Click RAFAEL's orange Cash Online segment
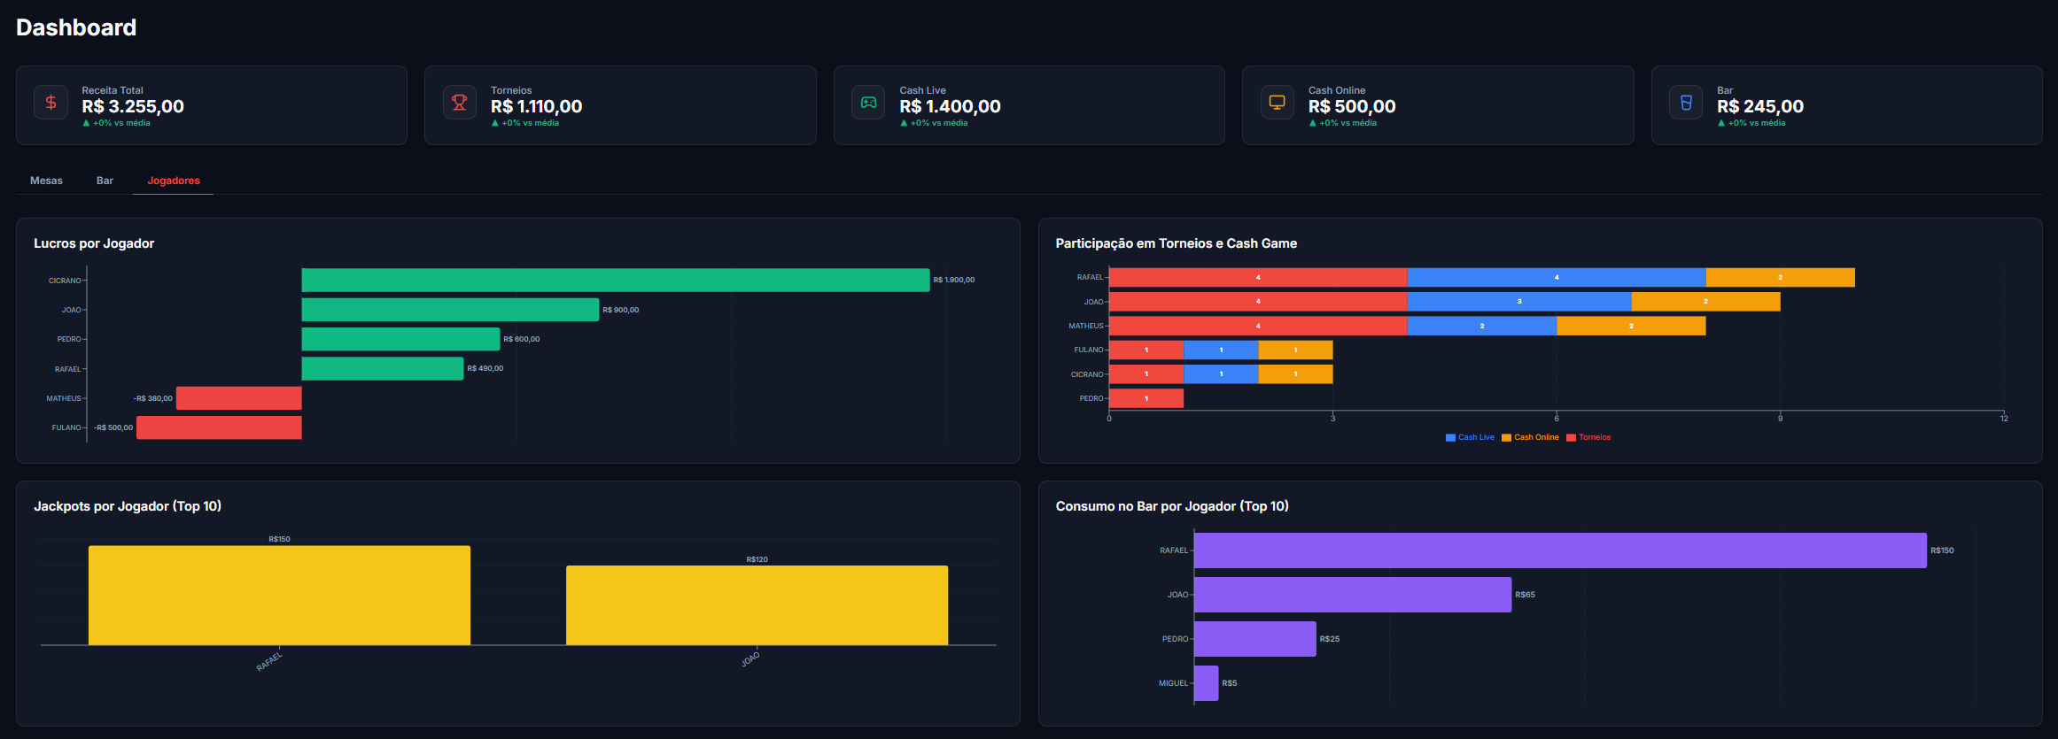Viewport: 2058px width, 739px height. [x=1780, y=278]
